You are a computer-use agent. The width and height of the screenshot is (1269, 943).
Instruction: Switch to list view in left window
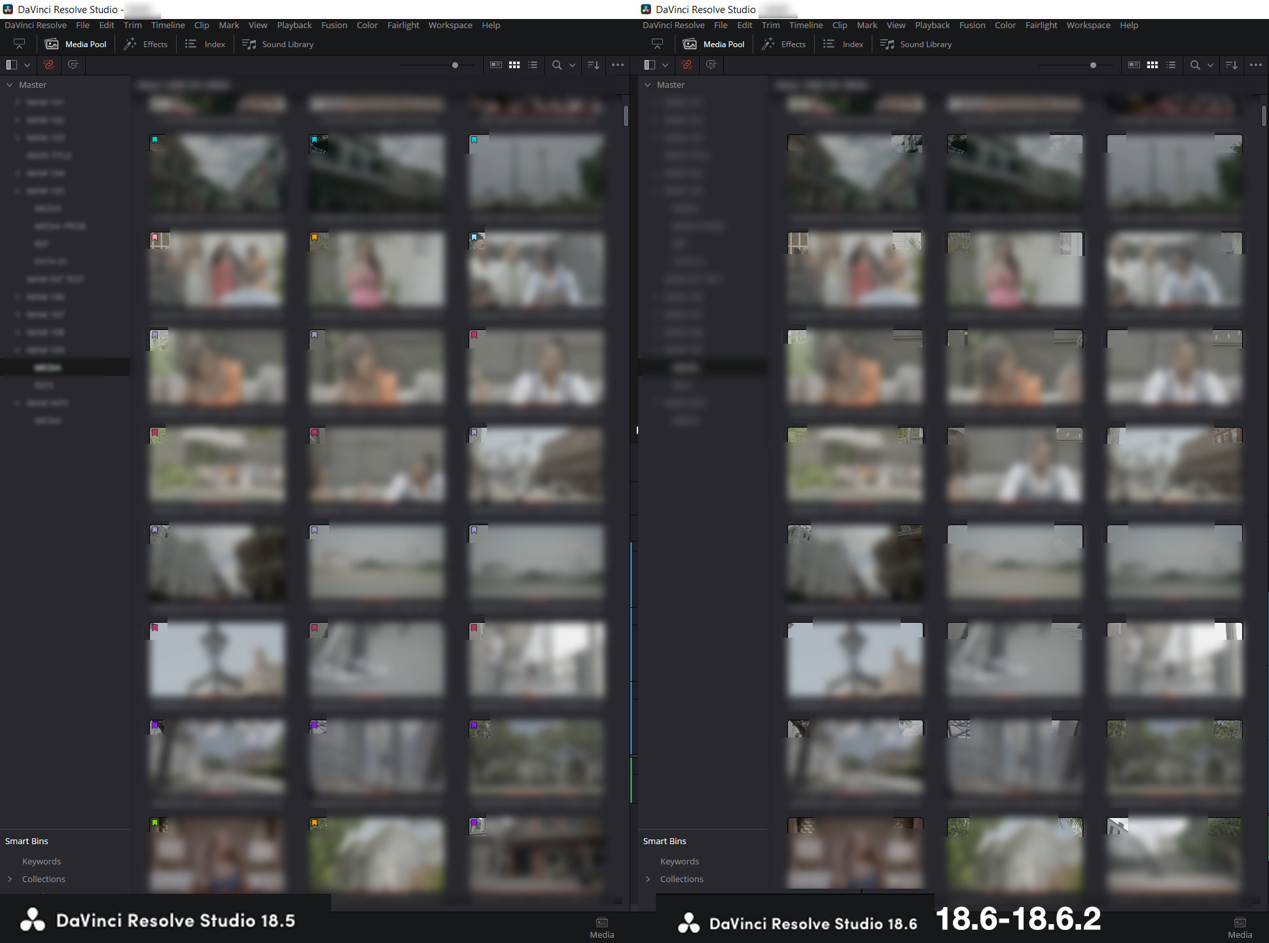[533, 65]
